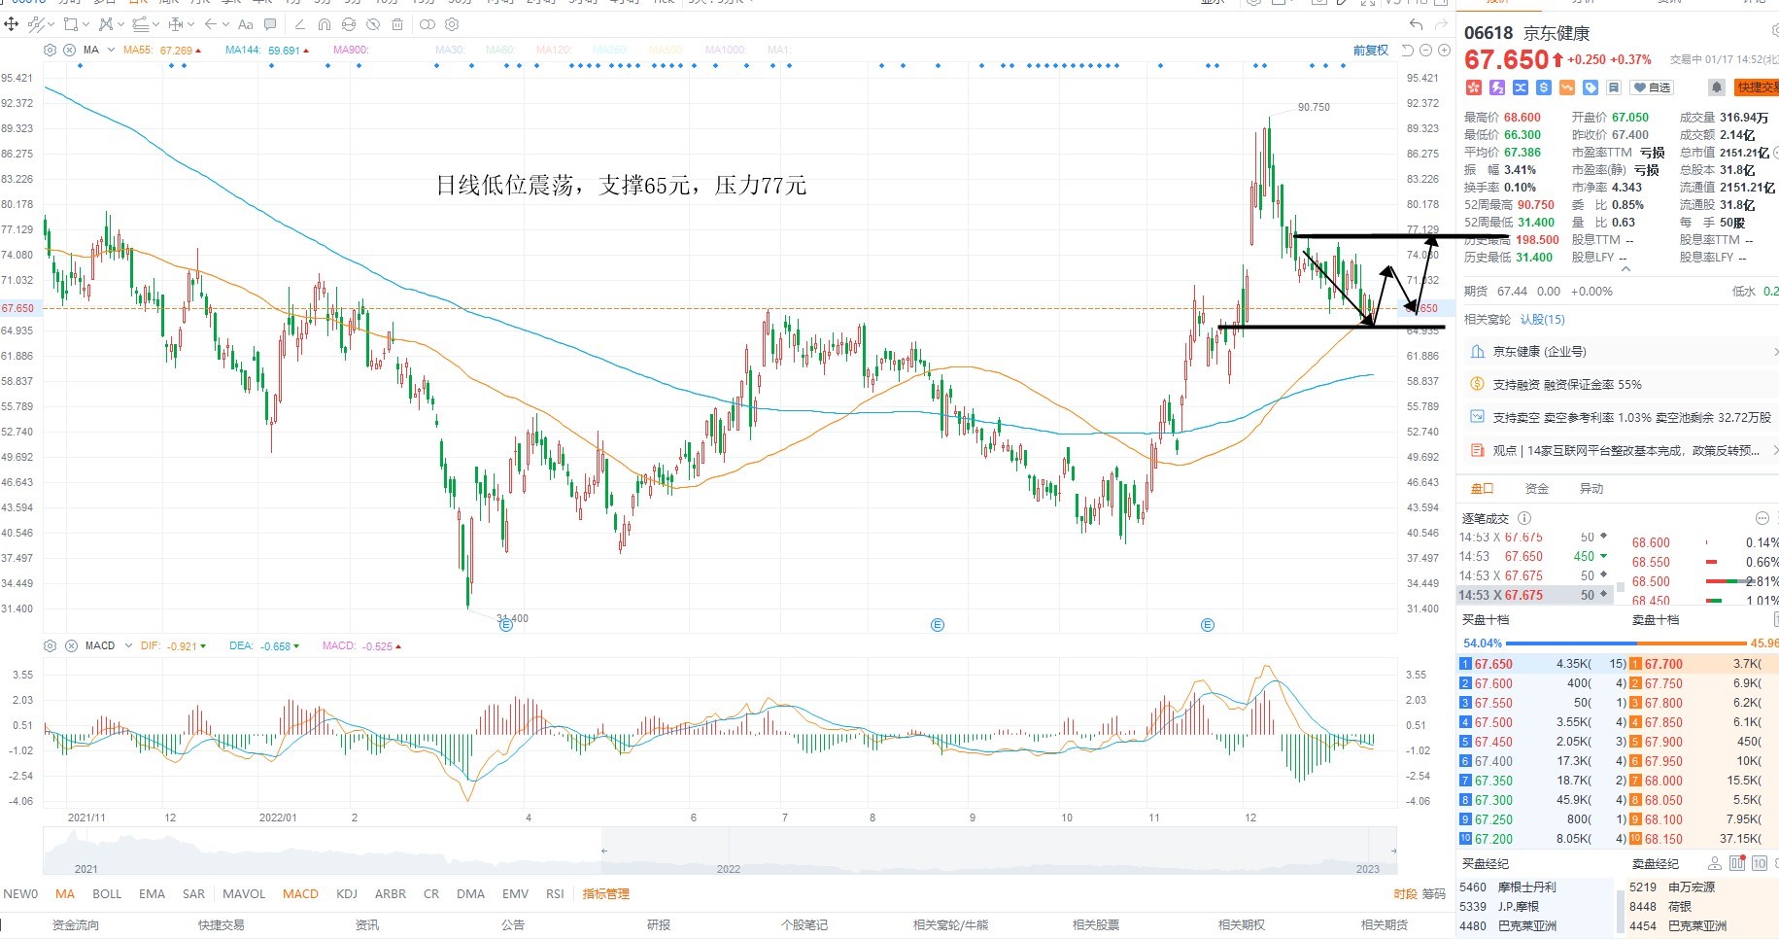Open drawing toolbar settings gear
The image size is (1779, 939).
point(452,24)
